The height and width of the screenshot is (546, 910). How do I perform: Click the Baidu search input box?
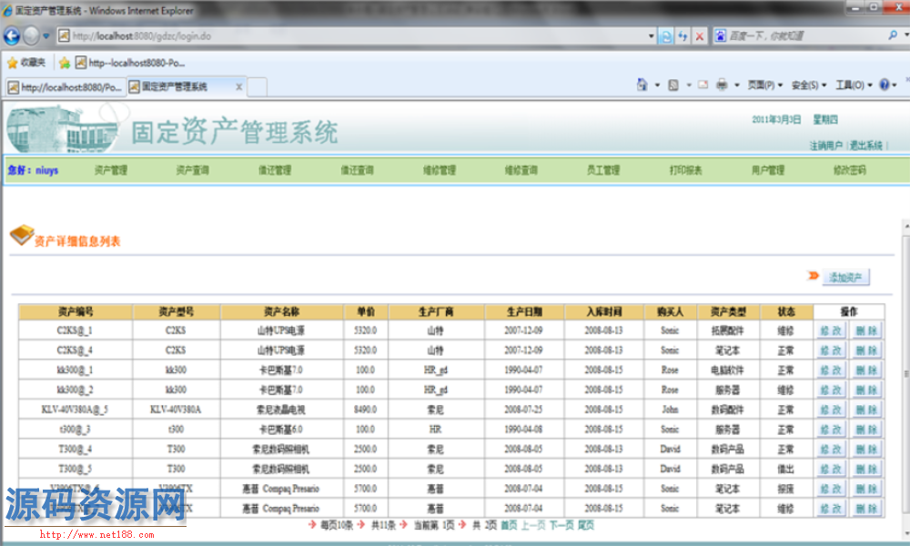(x=805, y=36)
